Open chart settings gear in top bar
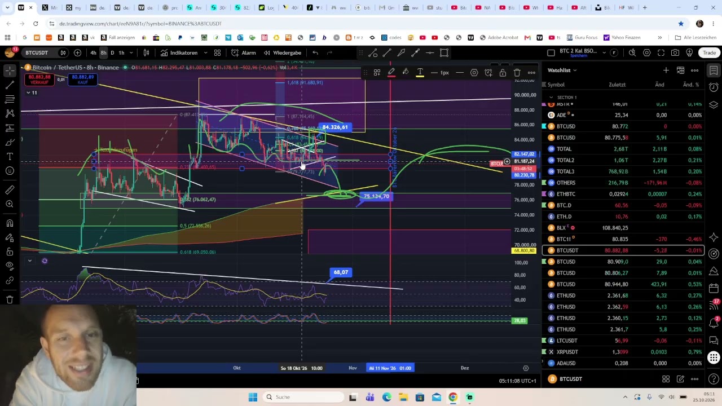 point(647,52)
